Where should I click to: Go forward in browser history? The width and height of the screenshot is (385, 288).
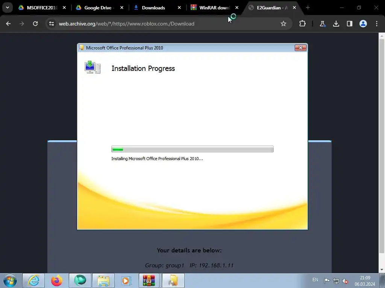pyautogui.click(x=21, y=24)
